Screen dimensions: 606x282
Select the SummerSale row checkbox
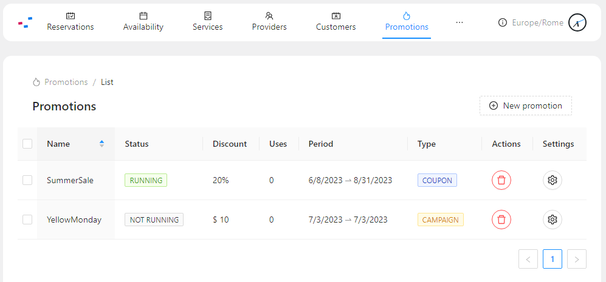27,180
